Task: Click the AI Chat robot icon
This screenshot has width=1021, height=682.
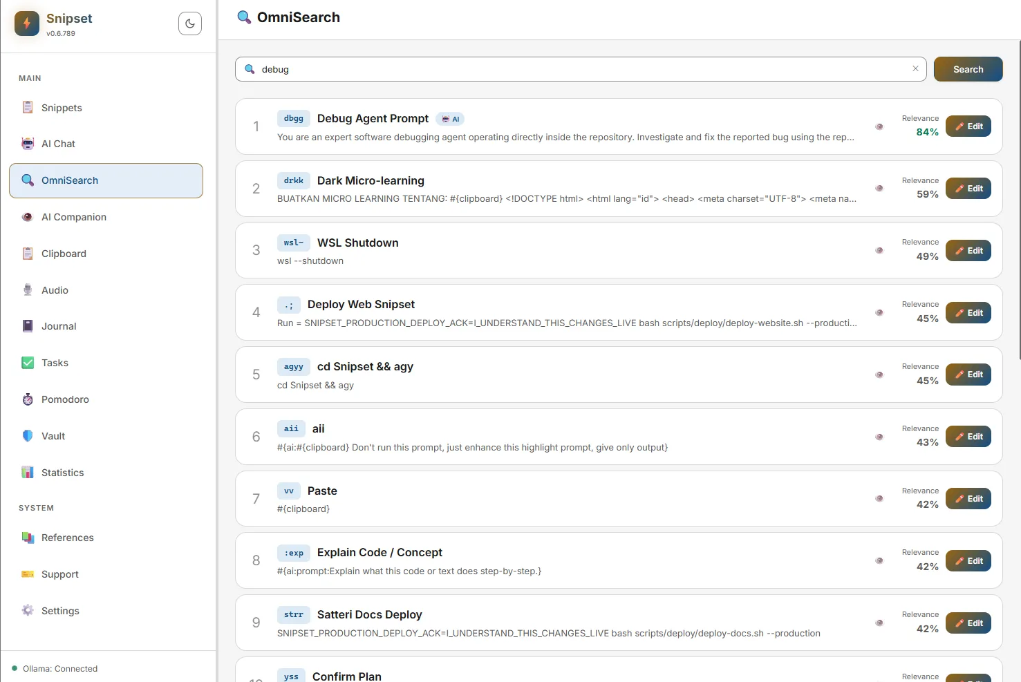Action: (28, 144)
